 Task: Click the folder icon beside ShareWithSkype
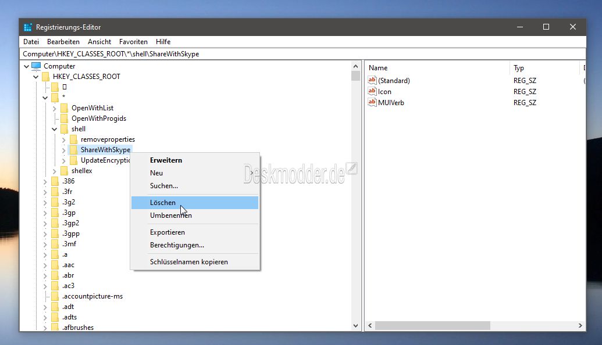point(73,150)
